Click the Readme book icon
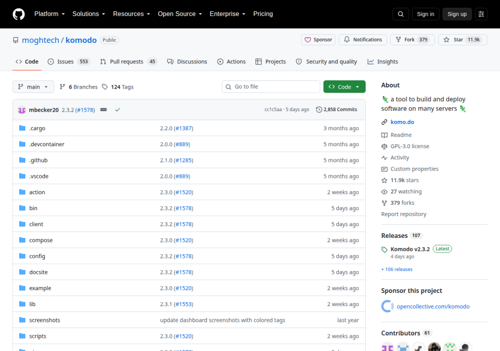This screenshot has width=500, height=351. pos(384,135)
